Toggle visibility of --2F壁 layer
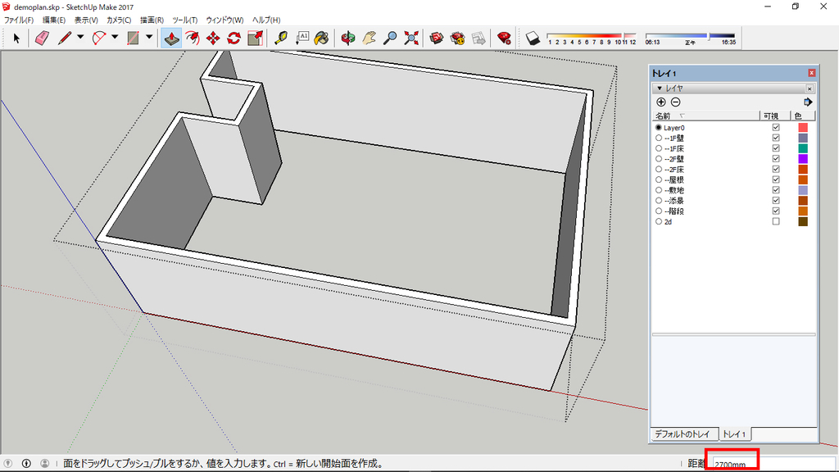839x472 pixels. click(776, 159)
